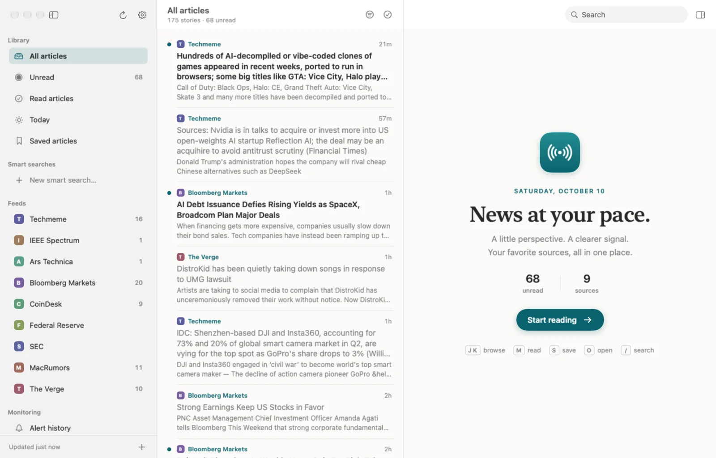Click the add feed plus icon

(142, 447)
